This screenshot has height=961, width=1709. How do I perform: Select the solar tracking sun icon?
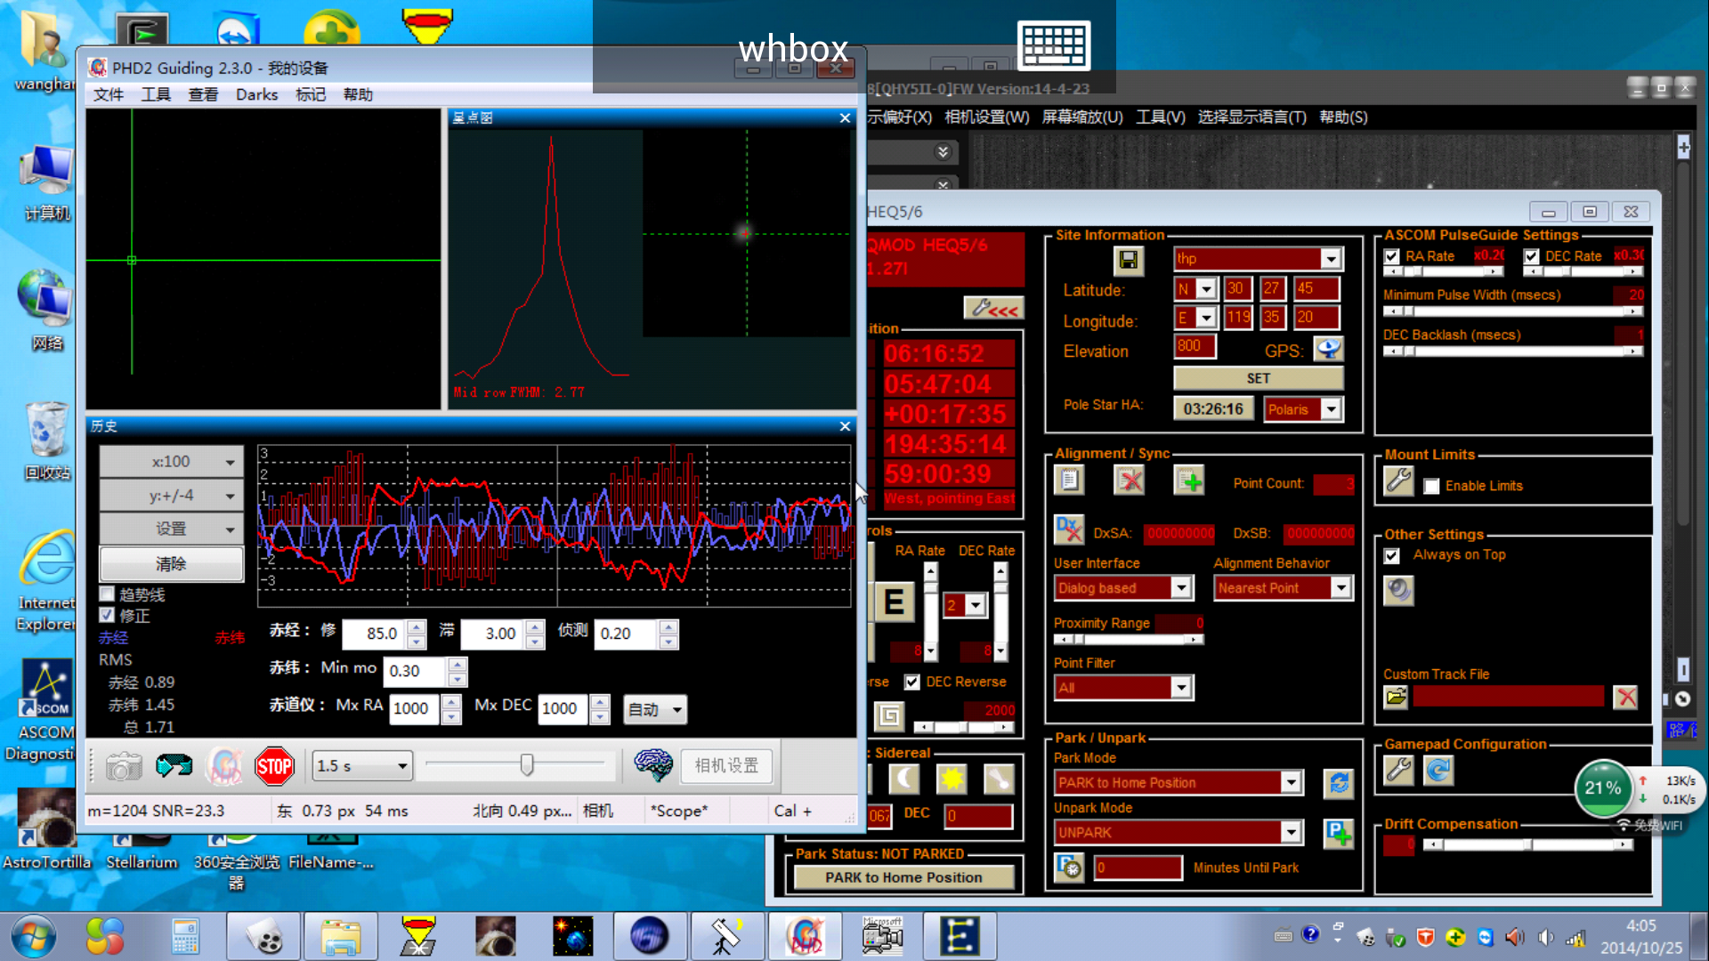pos(952,779)
